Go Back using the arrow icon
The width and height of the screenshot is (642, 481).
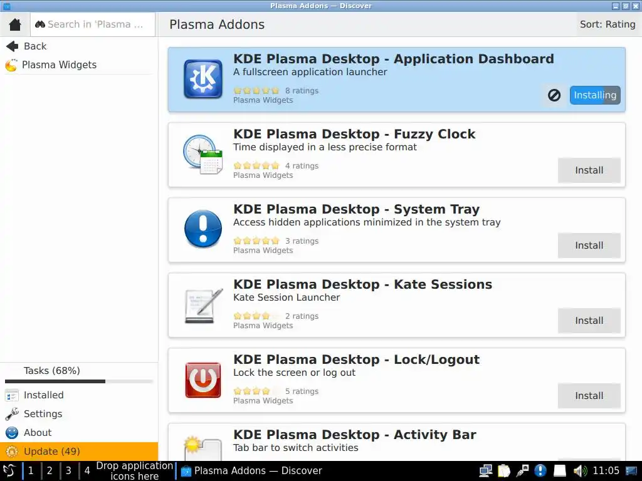click(13, 46)
